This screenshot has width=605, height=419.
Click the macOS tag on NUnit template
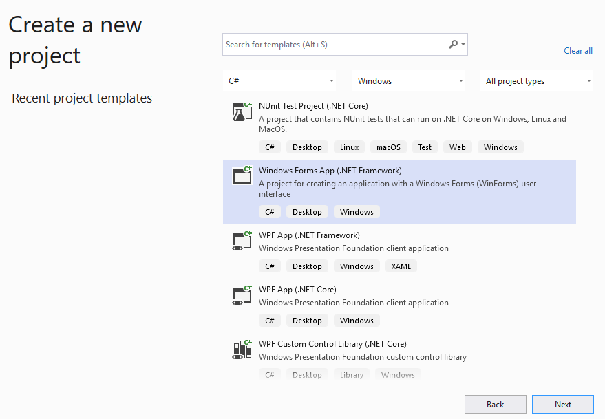tap(389, 147)
